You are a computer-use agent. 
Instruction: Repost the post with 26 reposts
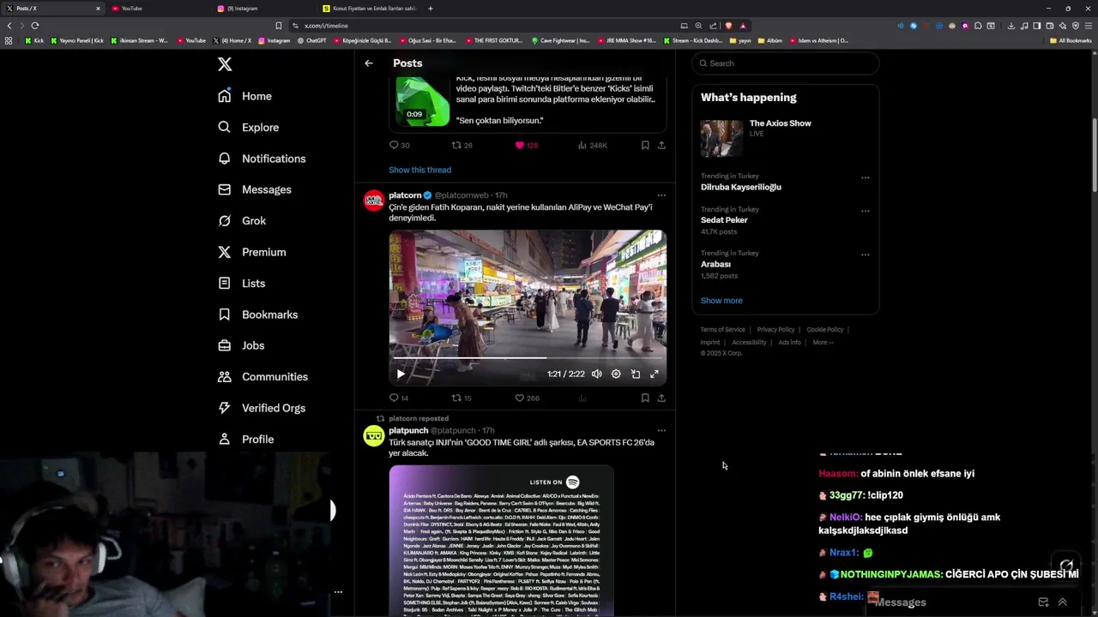pyautogui.click(x=462, y=146)
